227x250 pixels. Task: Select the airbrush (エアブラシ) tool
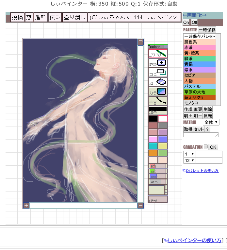158,53
